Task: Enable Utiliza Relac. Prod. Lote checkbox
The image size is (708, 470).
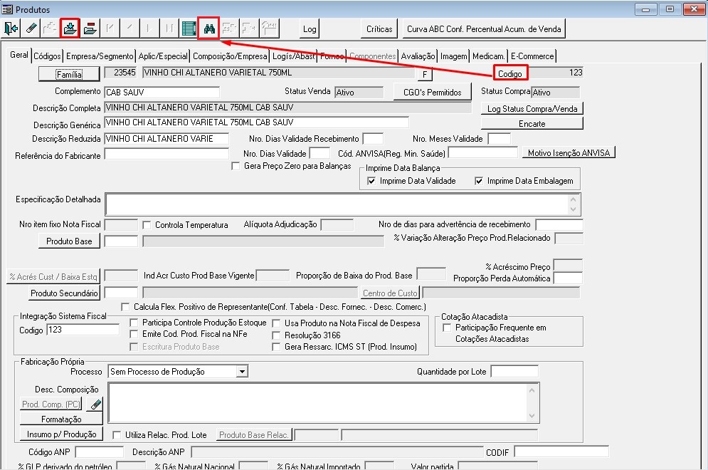Action: (117, 434)
